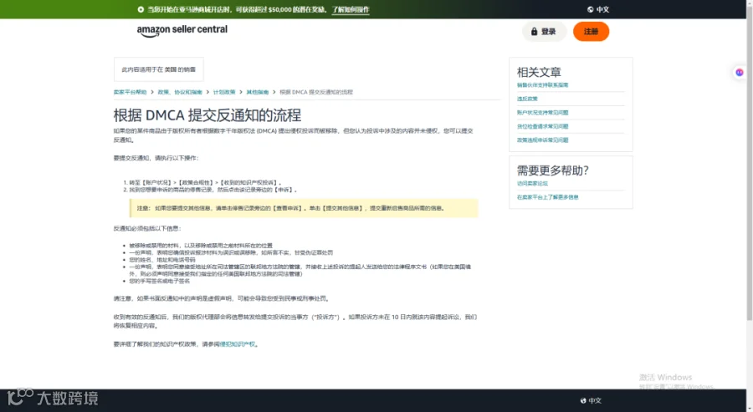The width and height of the screenshot is (753, 412).
Task: Click the globe icon in the footer
Action: pyautogui.click(x=583, y=400)
